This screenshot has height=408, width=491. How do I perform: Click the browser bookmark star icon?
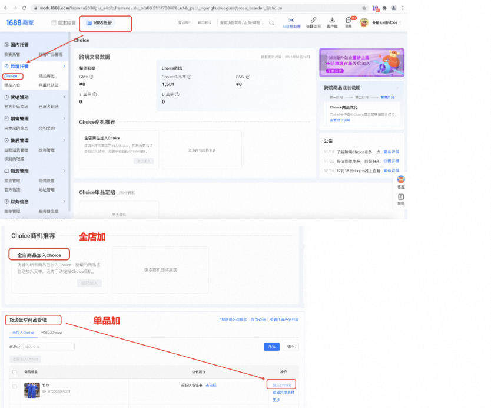click(365, 8)
